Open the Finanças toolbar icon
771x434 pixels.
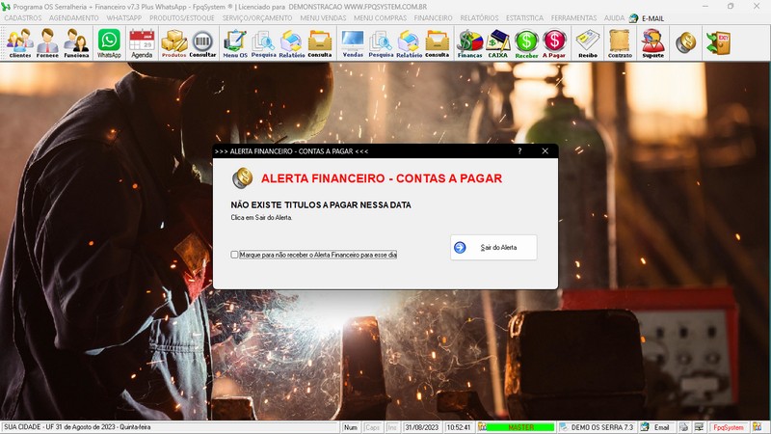tap(469, 42)
